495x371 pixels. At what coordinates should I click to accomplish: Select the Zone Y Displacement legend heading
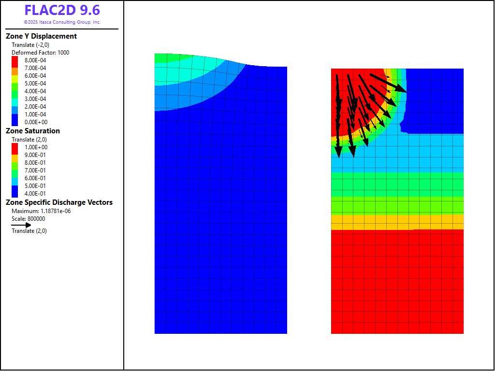pos(41,36)
